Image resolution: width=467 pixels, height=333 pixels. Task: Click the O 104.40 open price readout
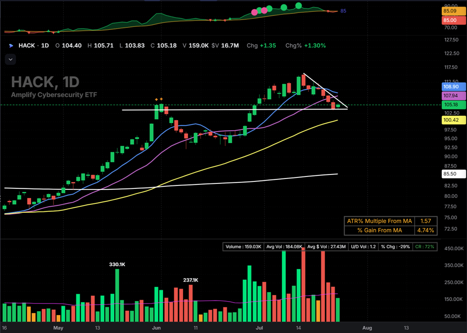68,45
